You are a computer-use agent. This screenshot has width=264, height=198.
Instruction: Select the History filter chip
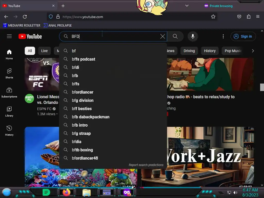(x=210, y=51)
